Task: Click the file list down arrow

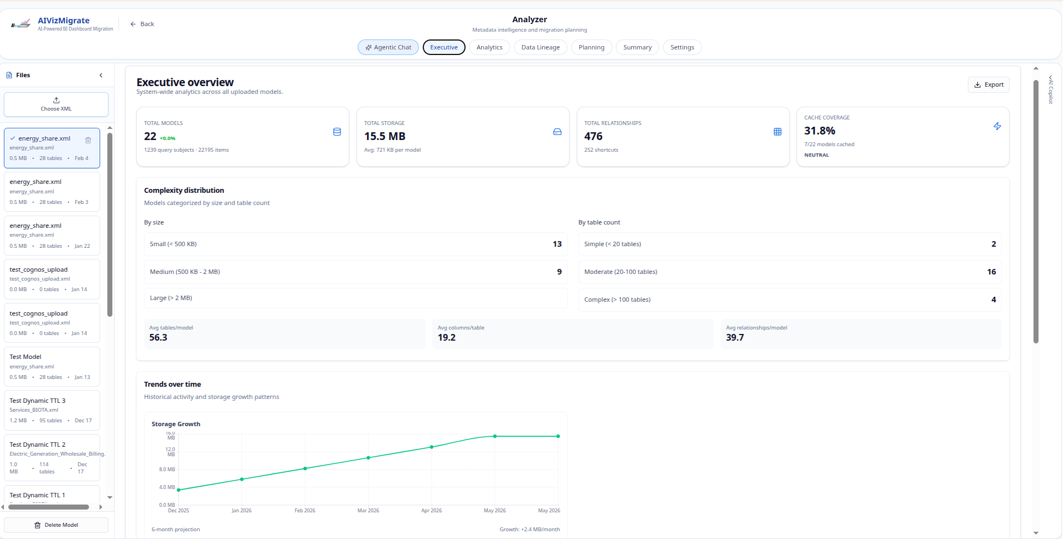Action: tap(110, 497)
